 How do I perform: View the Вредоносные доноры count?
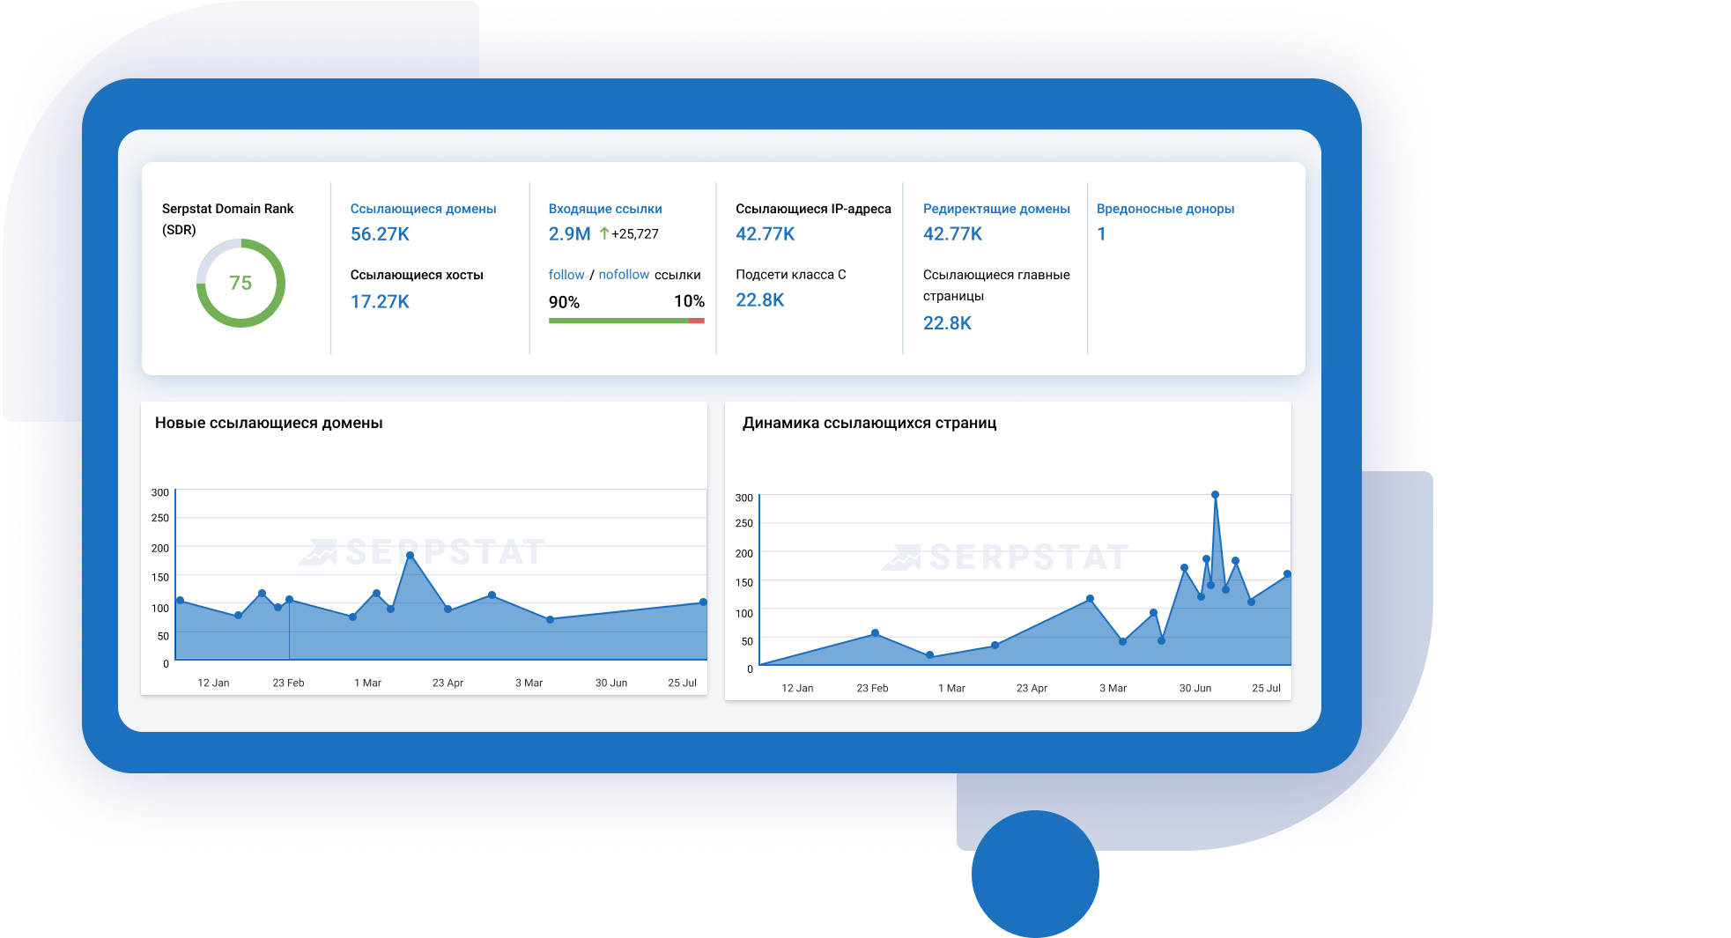[1101, 233]
